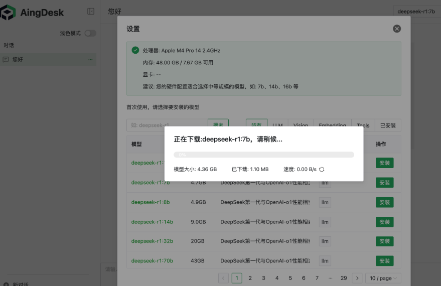The height and width of the screenshot is (286, 441).
Task: Select the 所有 filter tab
Action: pyautogui.click(x=256, y=125)
